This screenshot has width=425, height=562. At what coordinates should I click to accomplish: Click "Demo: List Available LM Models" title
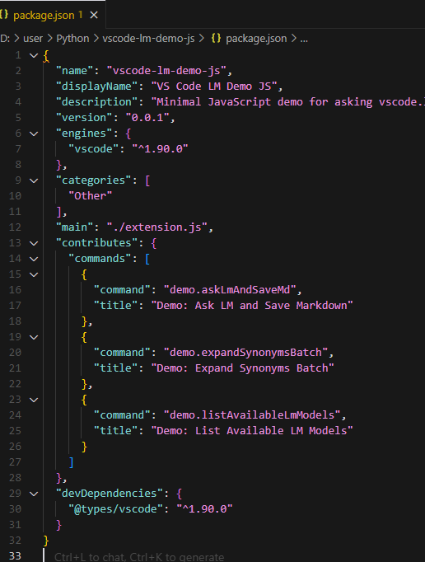[252, 430]
